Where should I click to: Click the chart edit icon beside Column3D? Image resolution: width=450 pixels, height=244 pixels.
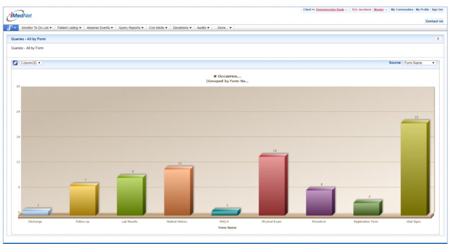15,63
